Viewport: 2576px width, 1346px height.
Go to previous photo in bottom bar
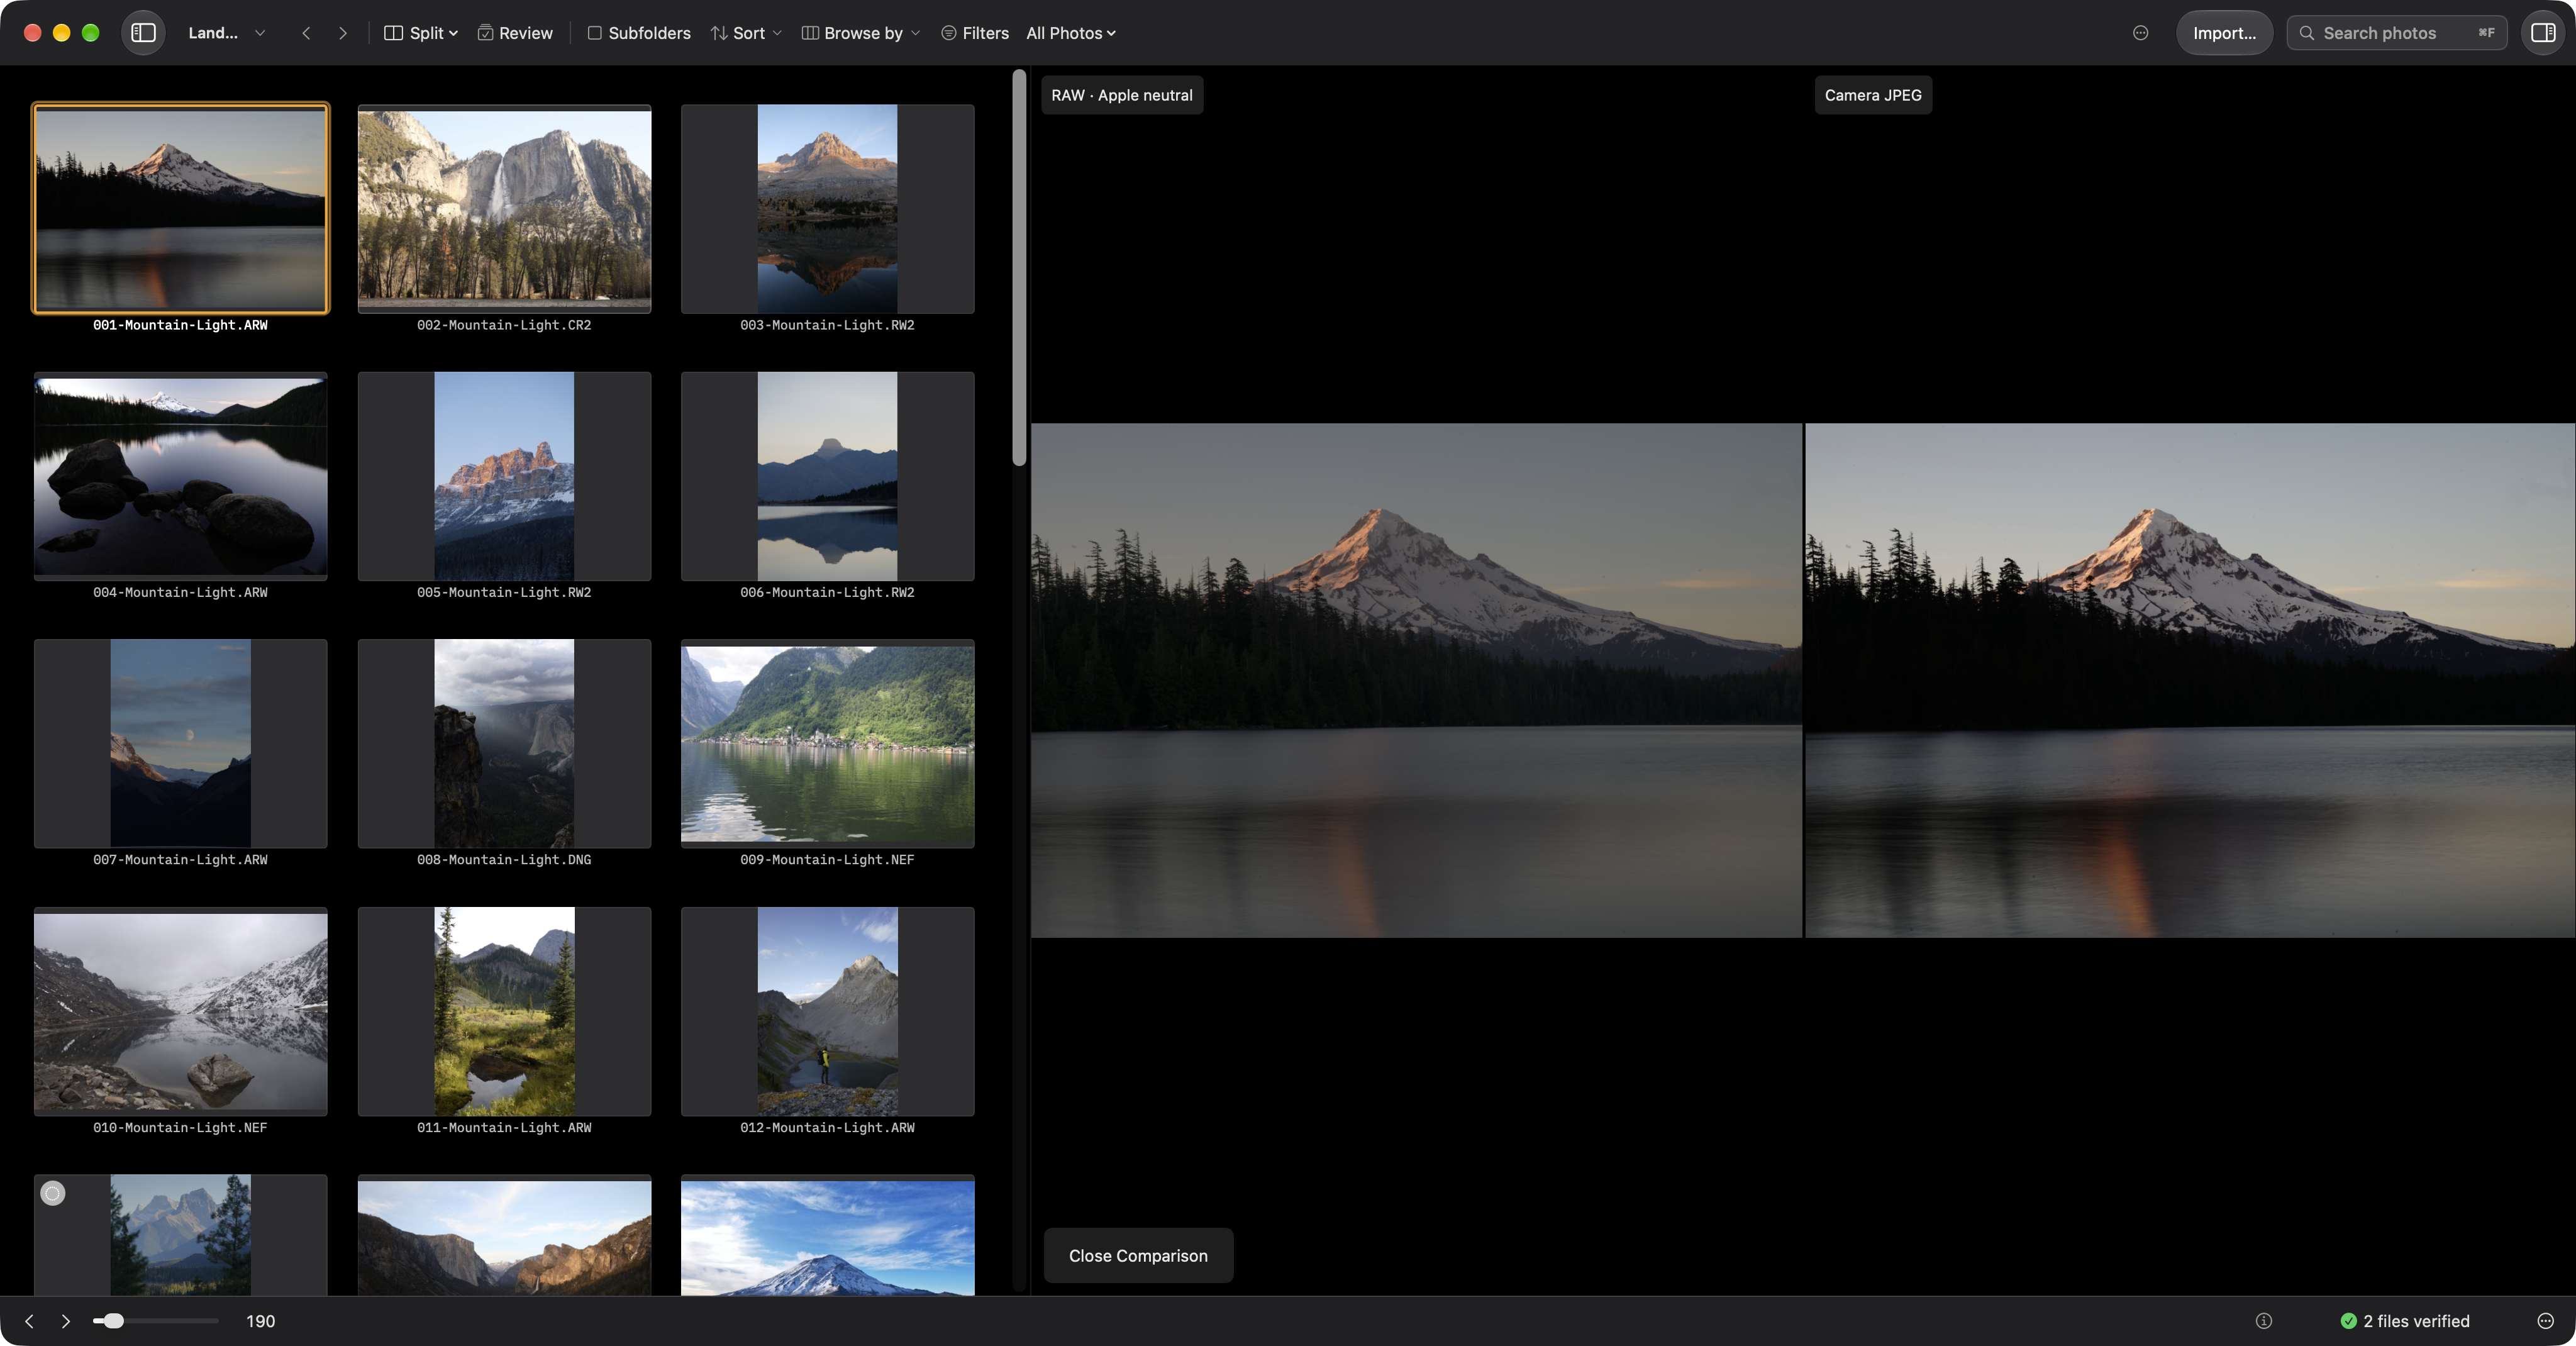(30, 1321)
